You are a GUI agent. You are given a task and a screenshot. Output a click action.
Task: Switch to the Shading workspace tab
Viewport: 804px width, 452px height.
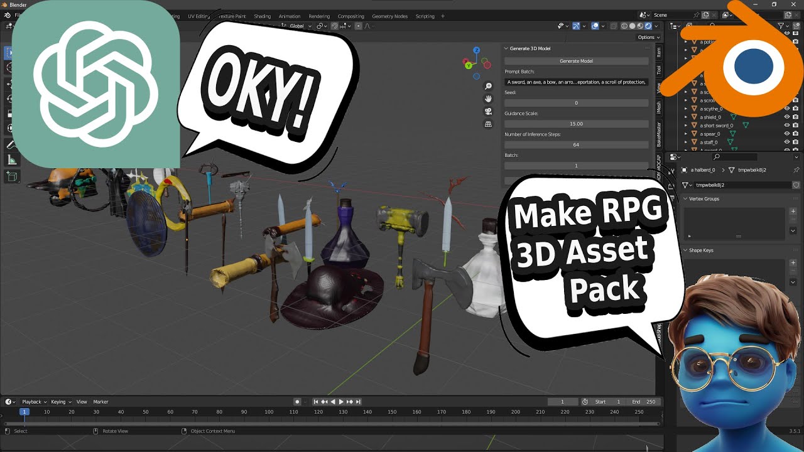click(262, 16)
